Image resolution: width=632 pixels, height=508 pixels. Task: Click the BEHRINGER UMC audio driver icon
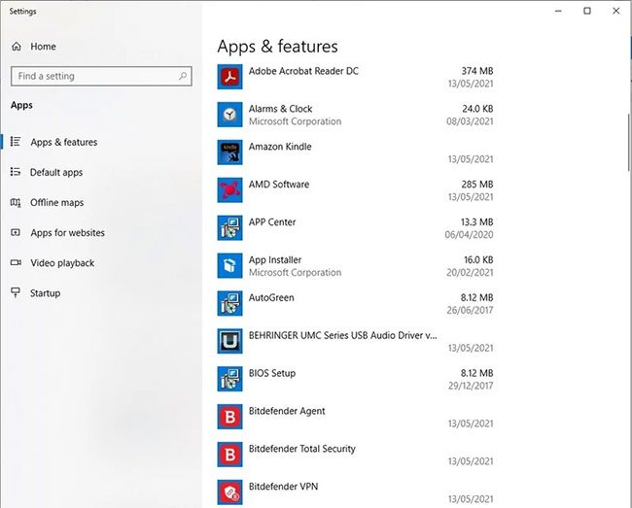[x=230, y=341]
